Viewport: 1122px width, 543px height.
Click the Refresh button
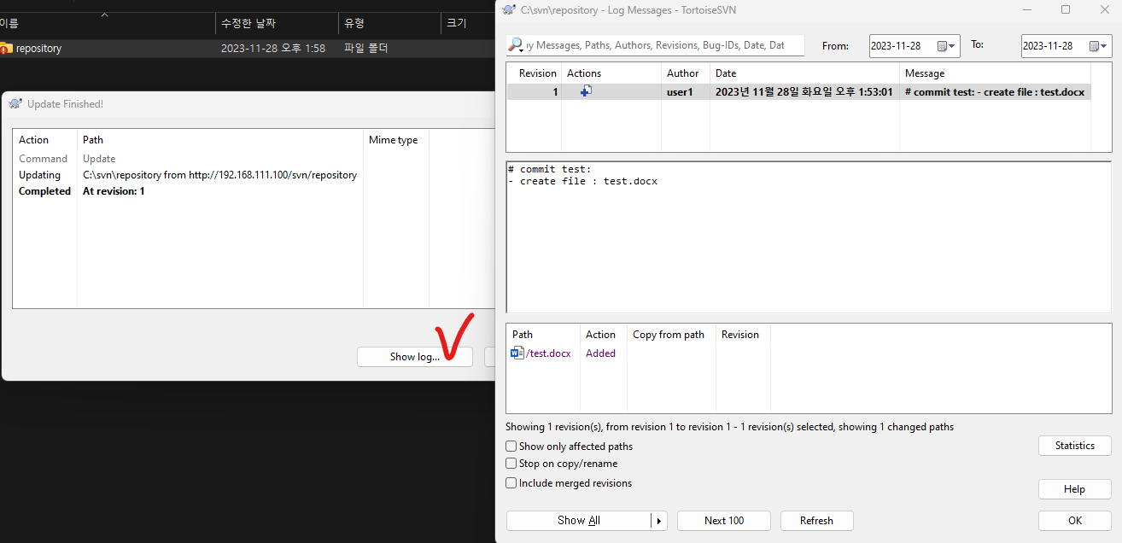pyautogui.click(x=816, y=521)
